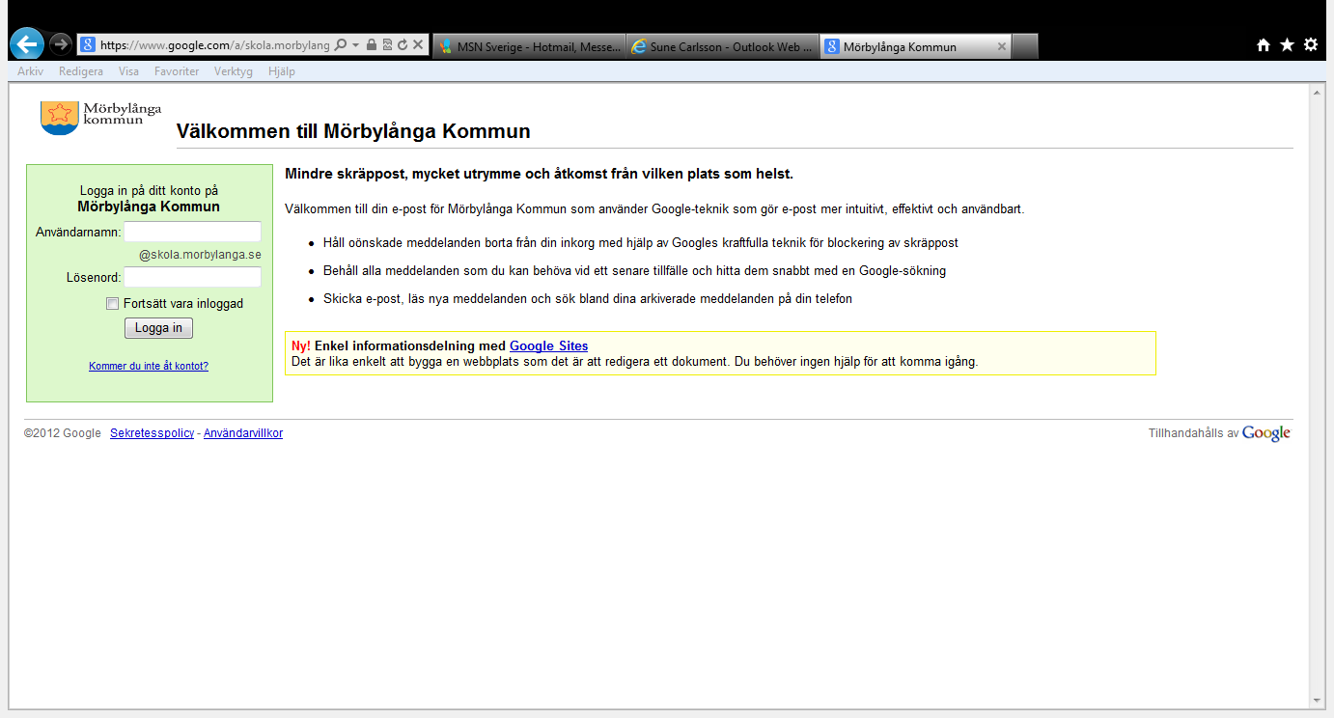The width and height of the screenshot is (1334, 718).
Task: Show the security lock report icon
Action: point(372,45)
